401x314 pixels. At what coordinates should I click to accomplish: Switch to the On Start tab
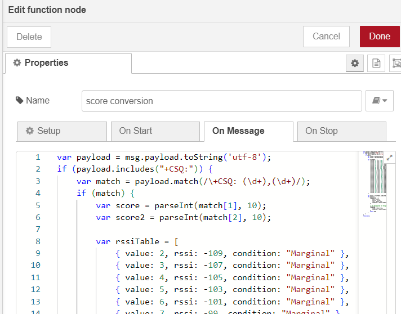155,131
